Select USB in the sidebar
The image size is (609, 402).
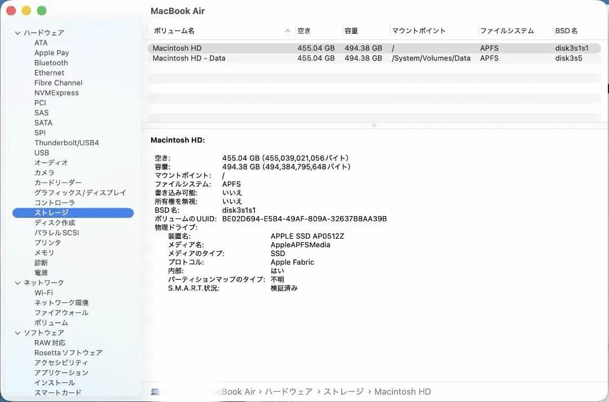click(42, 153)
